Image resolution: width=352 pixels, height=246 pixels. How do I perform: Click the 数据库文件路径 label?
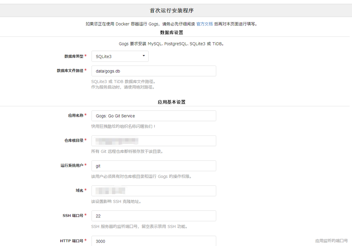coord(70,71)
